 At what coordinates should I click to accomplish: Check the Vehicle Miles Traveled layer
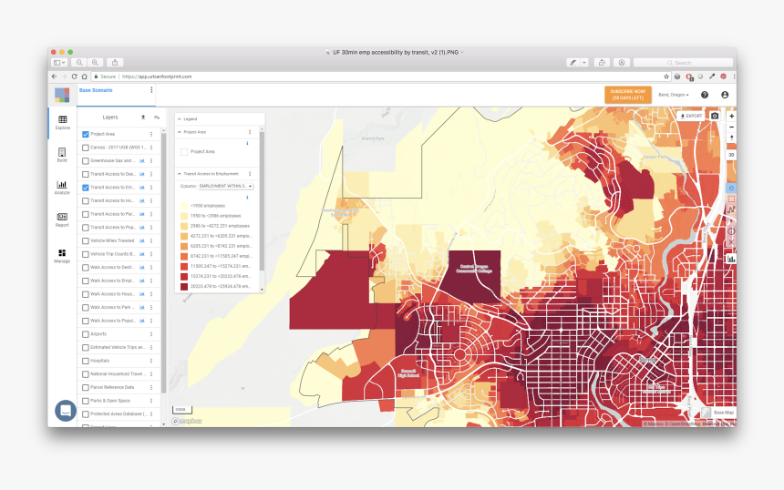click(86, 240)
